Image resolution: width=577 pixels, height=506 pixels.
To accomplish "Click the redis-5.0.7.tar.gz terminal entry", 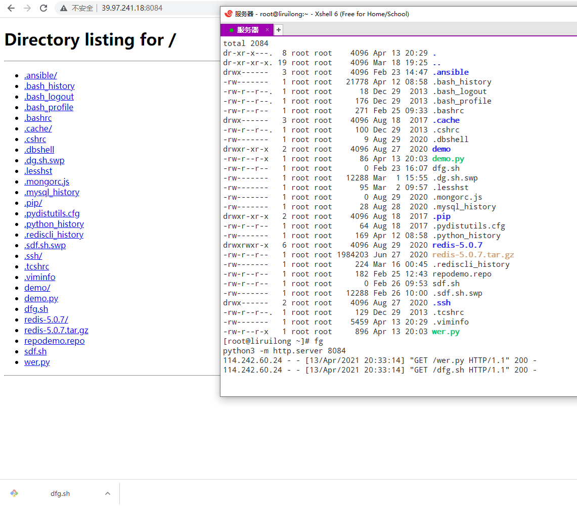I will coord(473,255).
